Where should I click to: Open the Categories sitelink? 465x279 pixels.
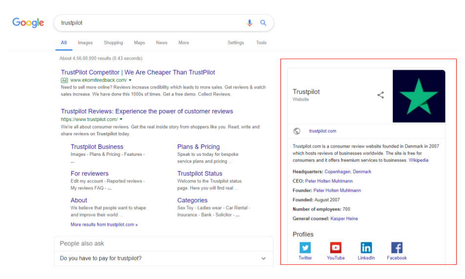[192, 200]
